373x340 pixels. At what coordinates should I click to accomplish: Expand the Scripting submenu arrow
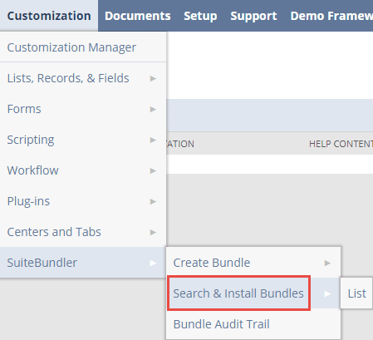point(153,140)
